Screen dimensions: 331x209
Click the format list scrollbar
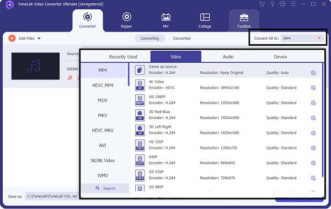click(129, 74)
